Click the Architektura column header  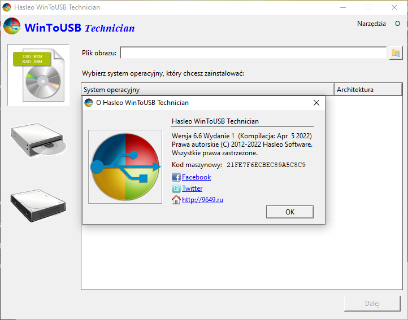[x=368, y=89]
